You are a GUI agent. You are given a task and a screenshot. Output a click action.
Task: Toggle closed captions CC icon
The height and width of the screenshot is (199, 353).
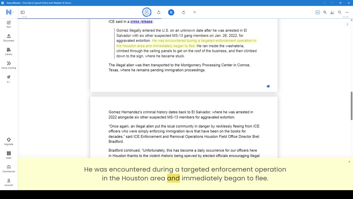coord(318,12)
